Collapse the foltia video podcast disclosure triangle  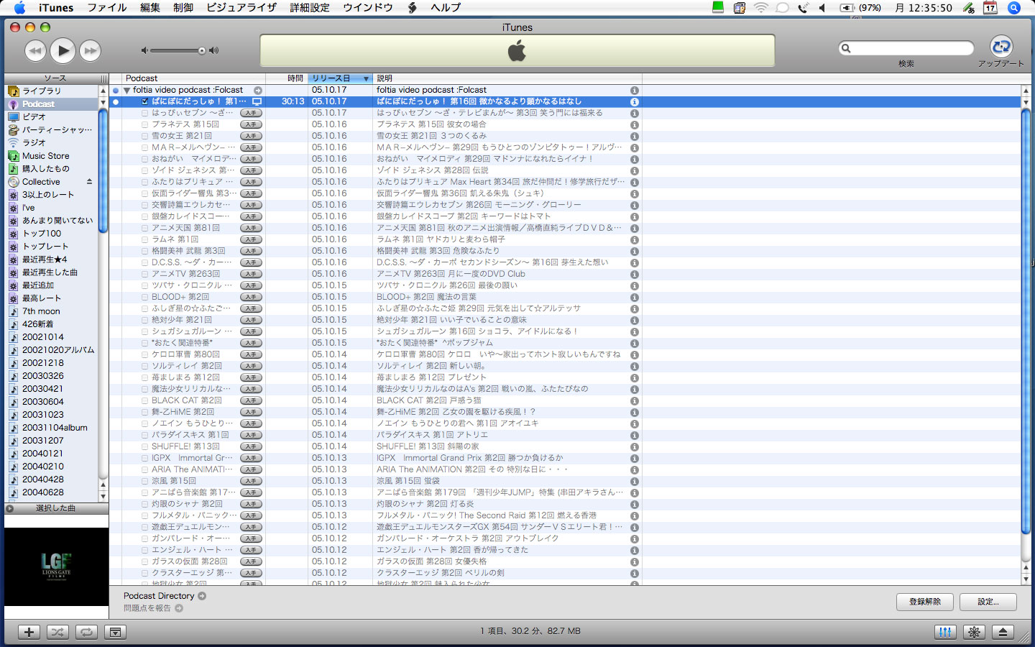127,91
